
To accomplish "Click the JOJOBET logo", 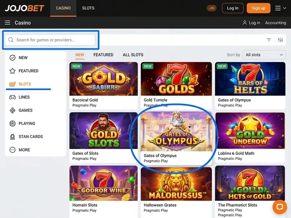I will pyautogui.click(x=24, y=8).
